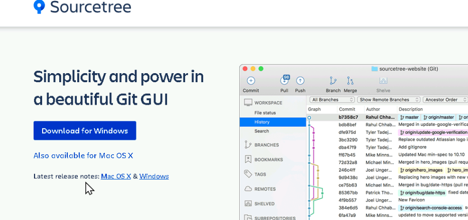Select commit dfe975d row

click(x=387, y=132)
